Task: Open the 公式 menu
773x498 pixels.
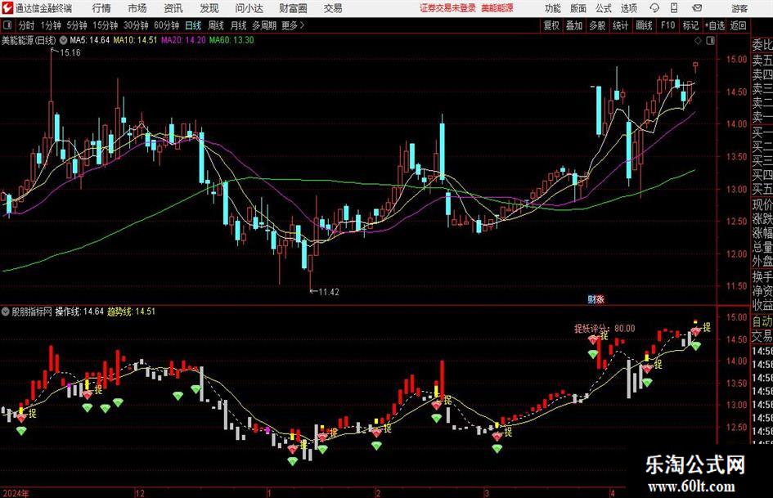Action: tap(604, 8)
